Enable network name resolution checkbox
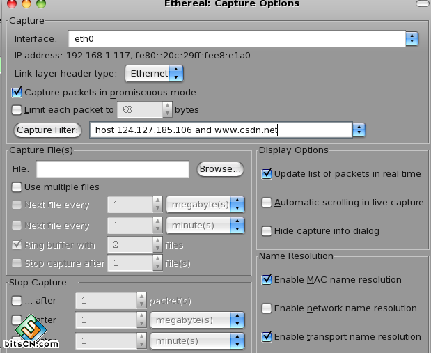Screen dimensions: 431x353 point(267,308)
